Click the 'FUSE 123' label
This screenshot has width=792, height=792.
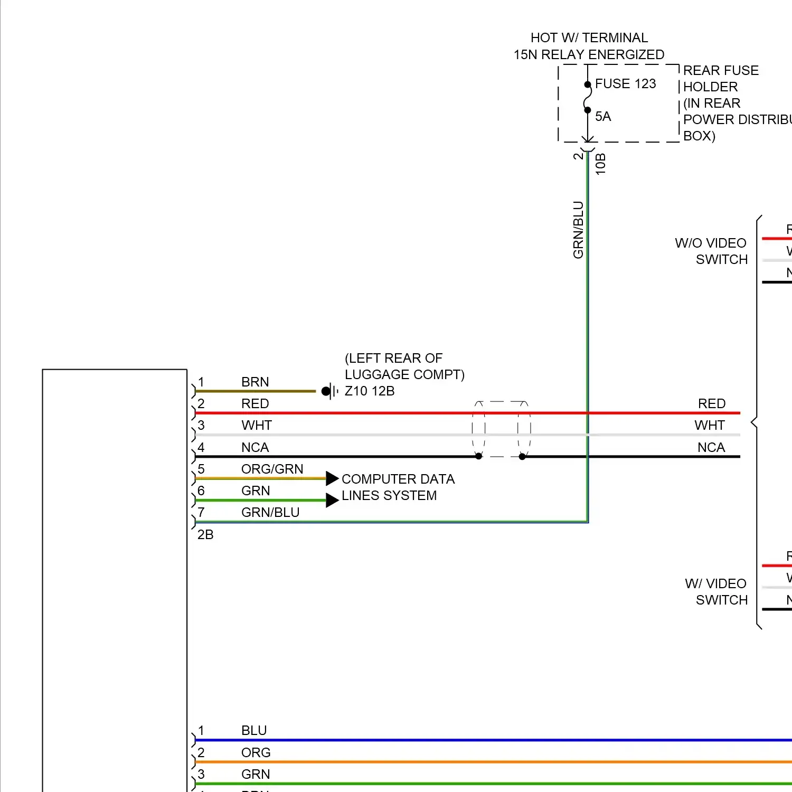625,84
